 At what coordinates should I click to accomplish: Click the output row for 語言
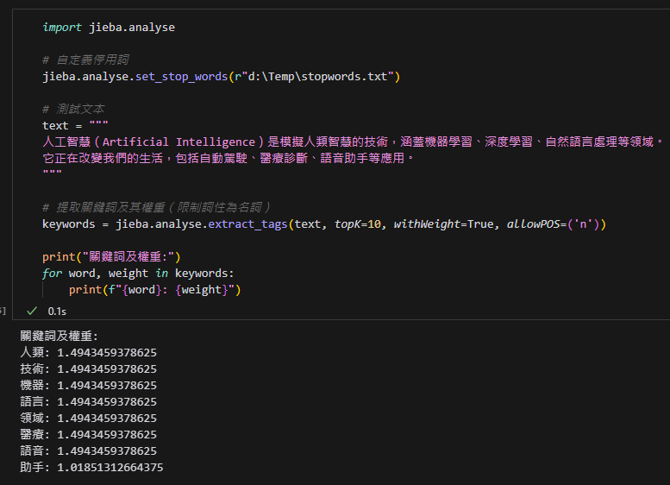(89, 401)
